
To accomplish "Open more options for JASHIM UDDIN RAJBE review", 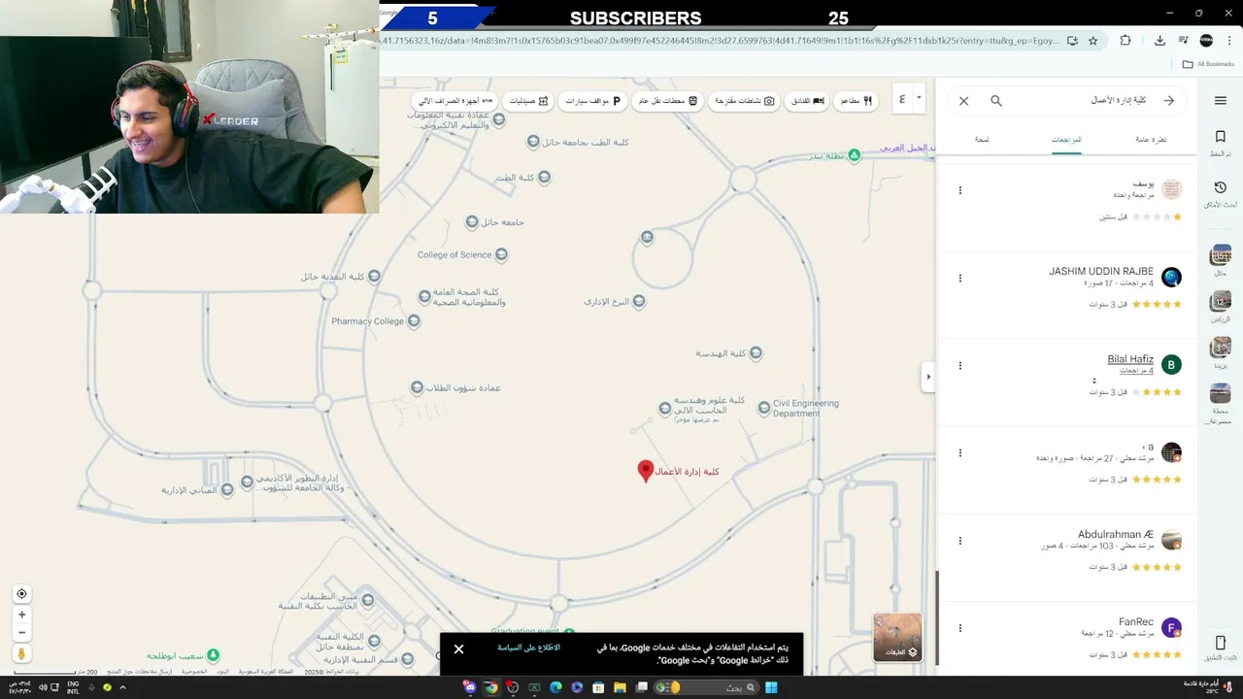I will point(960,279).
